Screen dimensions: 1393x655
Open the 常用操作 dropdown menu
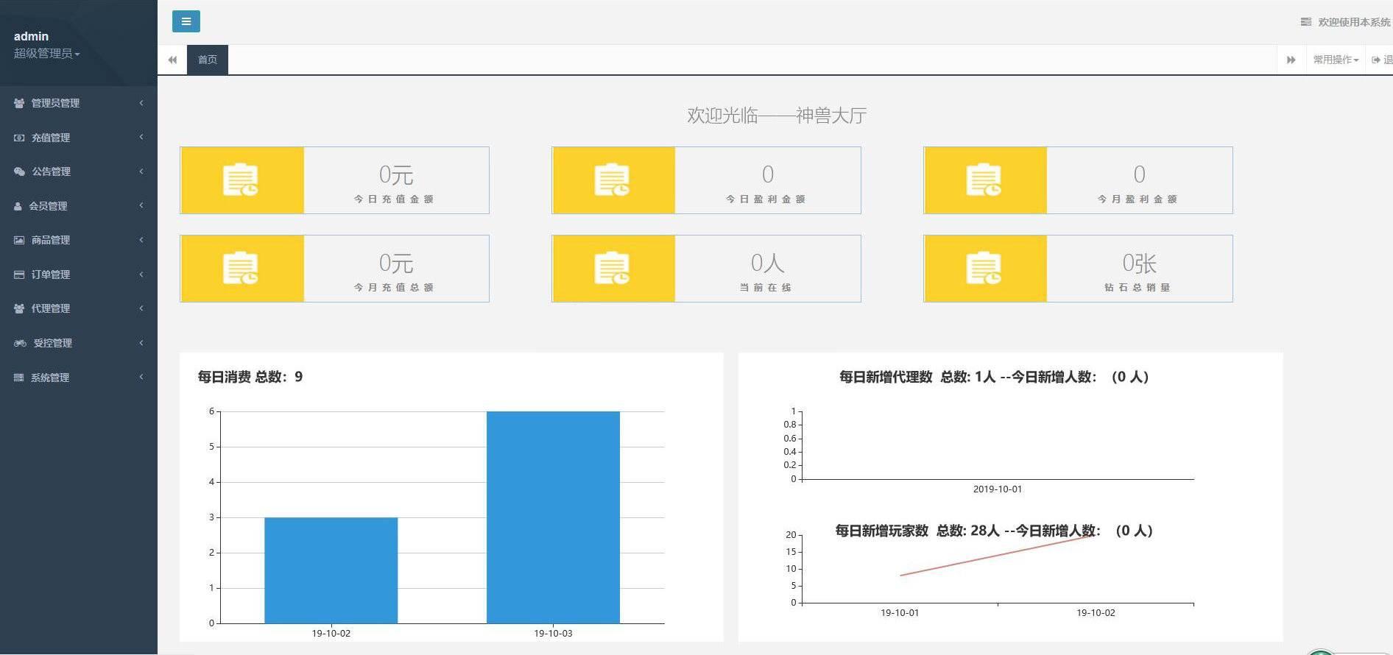coord(1335,60)
